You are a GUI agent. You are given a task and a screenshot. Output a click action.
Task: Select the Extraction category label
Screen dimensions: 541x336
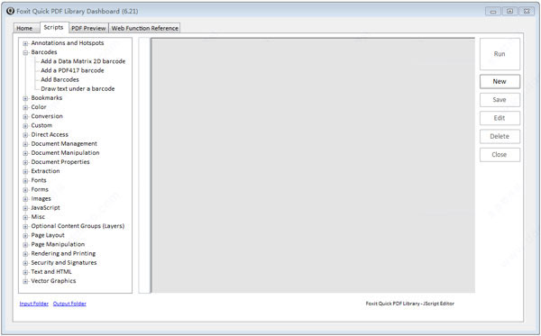(45, 171)
